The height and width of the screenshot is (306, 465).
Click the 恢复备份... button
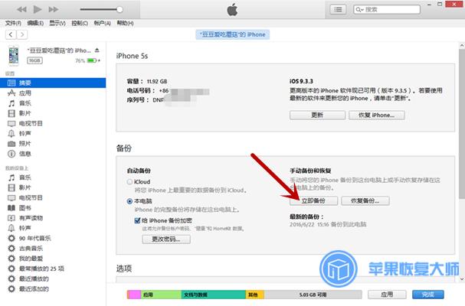pos(365,201)
